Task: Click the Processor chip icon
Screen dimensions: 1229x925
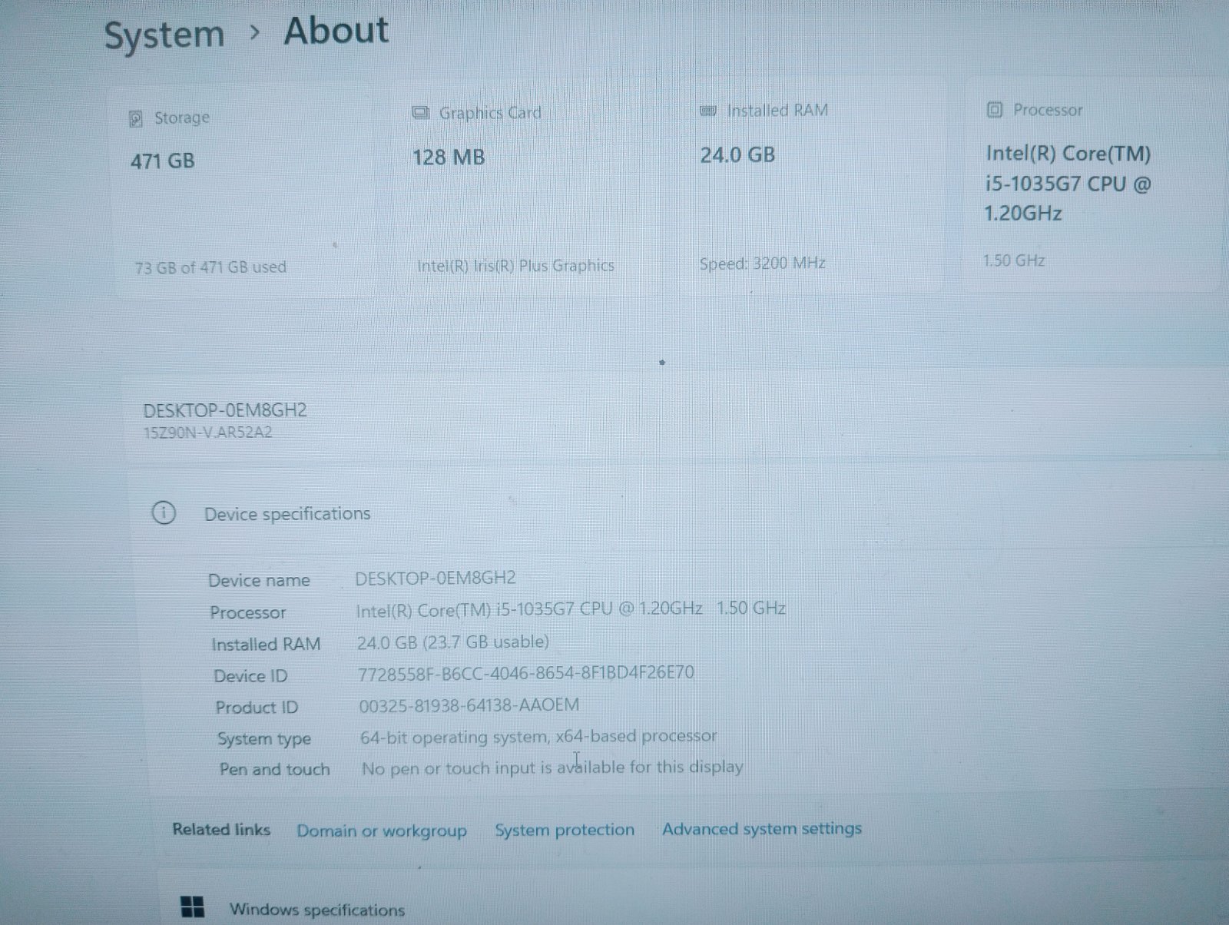Action: [x=994, y=110]
